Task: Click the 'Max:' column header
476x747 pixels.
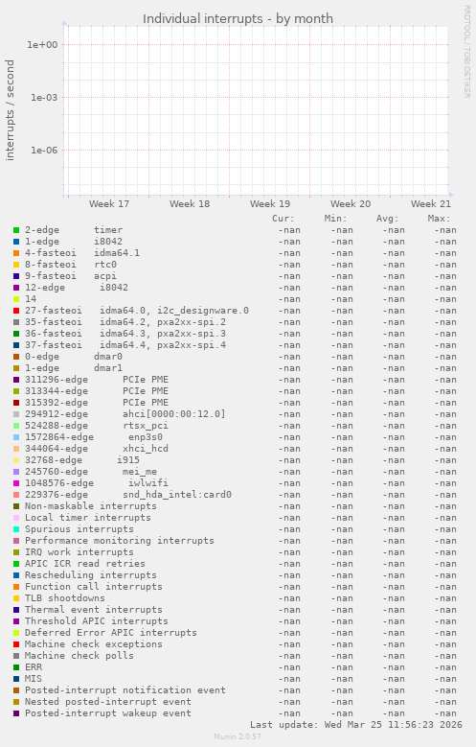Action: (x=439, y=219)
